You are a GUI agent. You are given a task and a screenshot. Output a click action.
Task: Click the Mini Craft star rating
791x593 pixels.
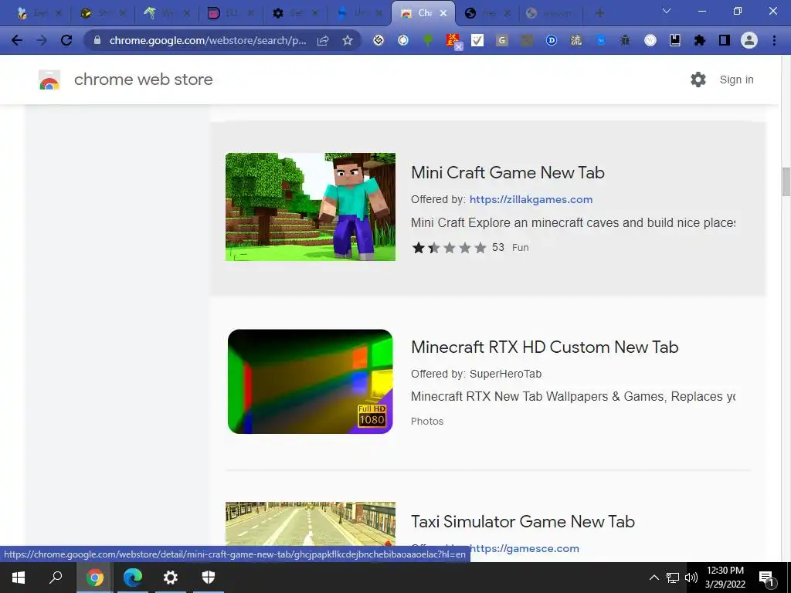pos(449,248)
